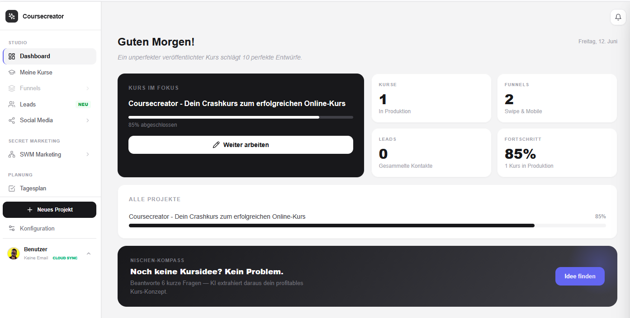Image resolution: width=630 pixels, height=318 pixels.
Task: Click the Coursecreator brand name
Action: point(43,16)
